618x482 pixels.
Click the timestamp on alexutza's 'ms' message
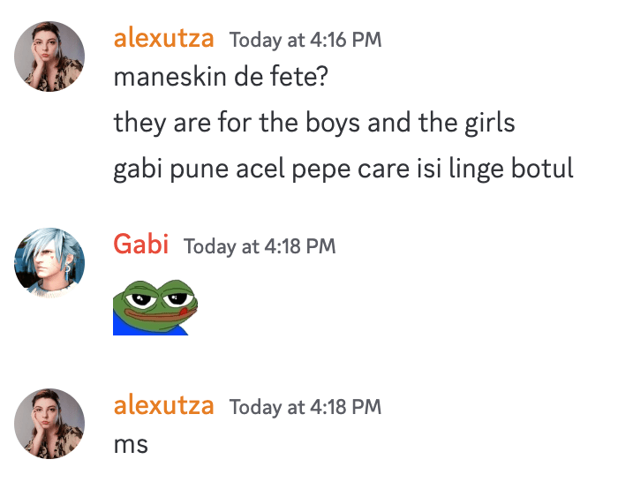[x=305, y=407]
